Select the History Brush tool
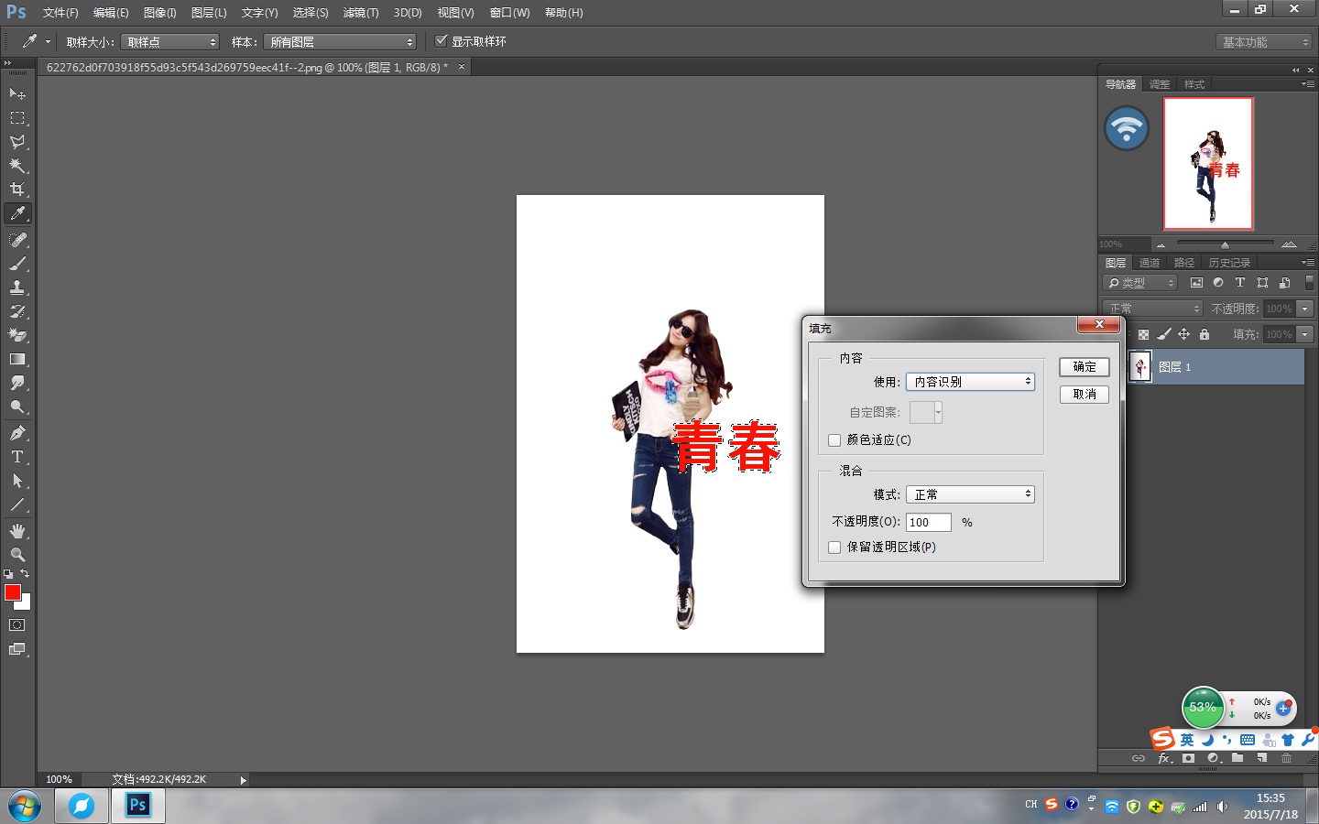The width and height of the screenshot is (1319, 824). 17,311
